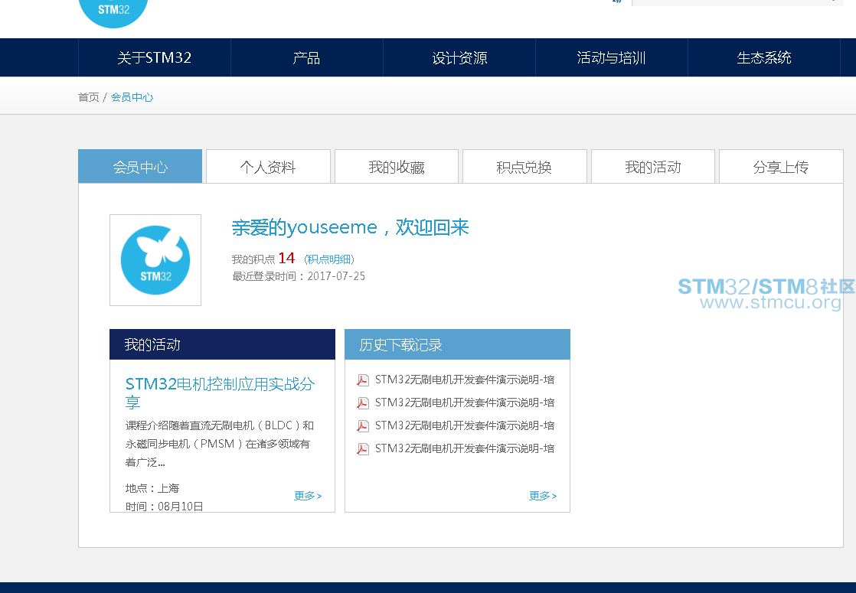Open the 产品 navigation menu
Image resolution: width=856 pixels, height=593 pixels.
click(x=306, y=58)
